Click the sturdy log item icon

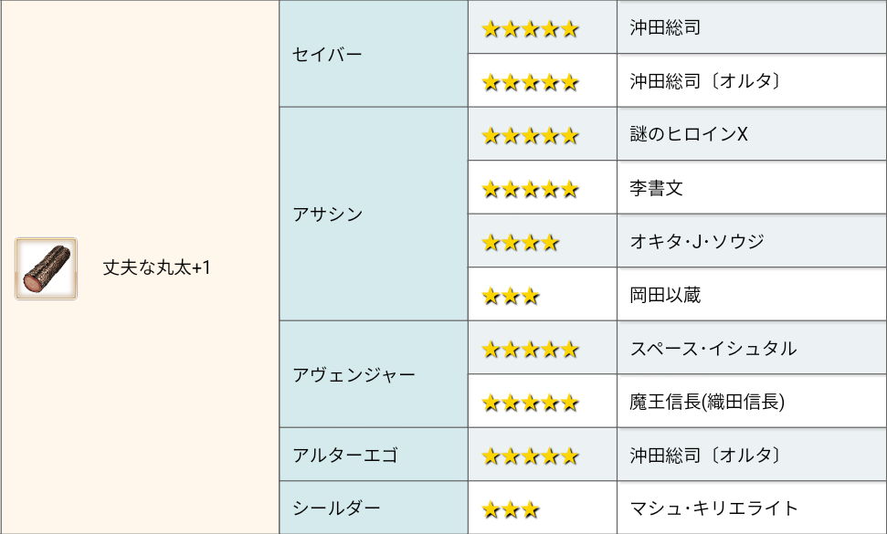(46, 268)
